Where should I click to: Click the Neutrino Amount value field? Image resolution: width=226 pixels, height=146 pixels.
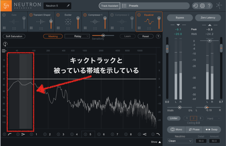click(x=214, y=141)
